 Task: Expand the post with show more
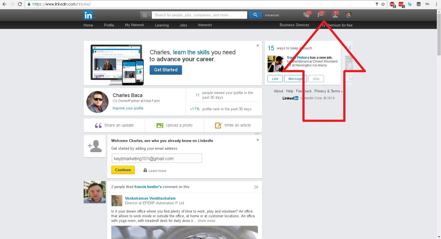click(206, 221)
